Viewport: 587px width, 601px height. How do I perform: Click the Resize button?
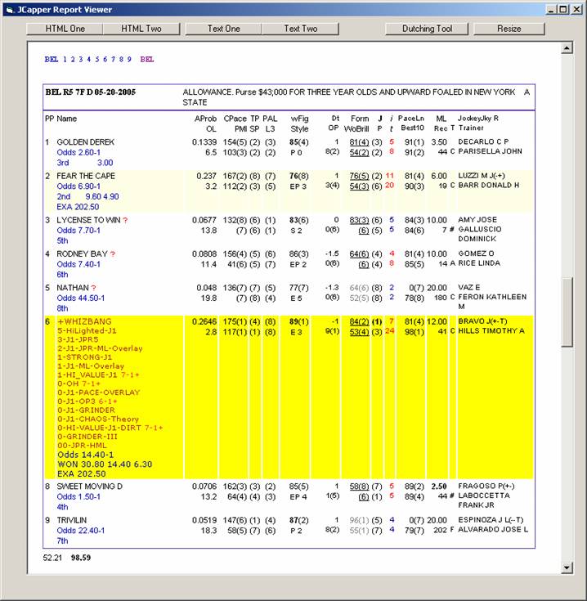(x=509, y=29)
